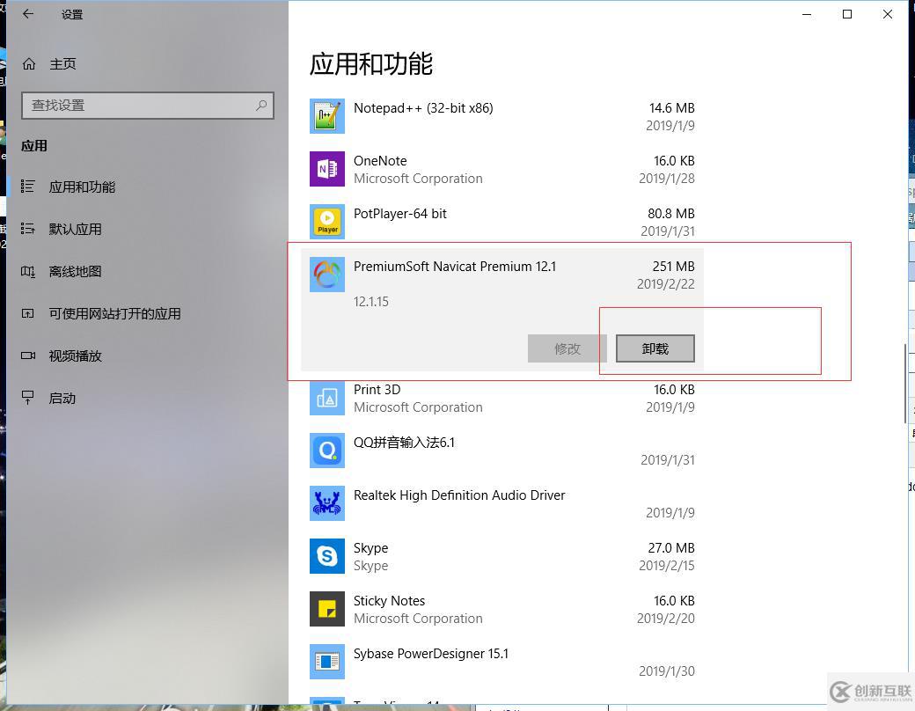Select the 启动 startup icon
The height and width of the screenshot is (711, 915).
click(27, 398)
